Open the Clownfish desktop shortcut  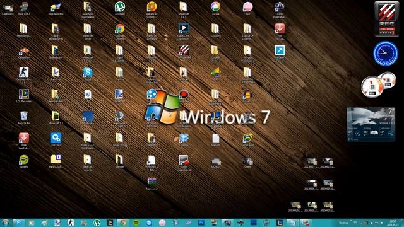24,53
